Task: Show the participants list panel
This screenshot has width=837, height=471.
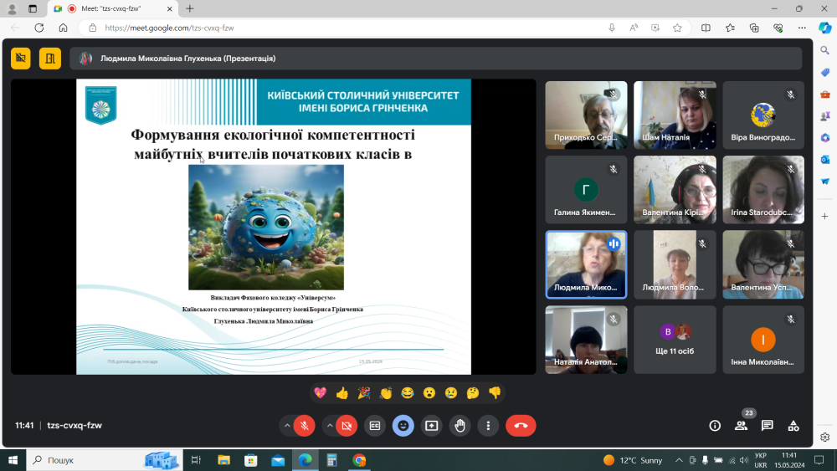Action: pos(741,425)
